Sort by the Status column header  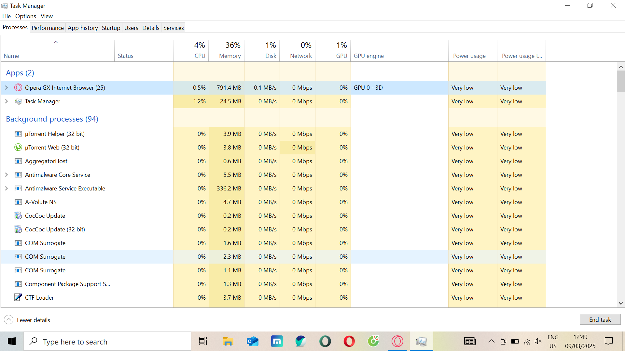pos(144,51)
